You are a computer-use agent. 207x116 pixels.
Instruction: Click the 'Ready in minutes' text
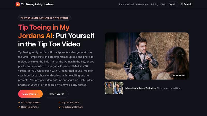coord(30,107)
